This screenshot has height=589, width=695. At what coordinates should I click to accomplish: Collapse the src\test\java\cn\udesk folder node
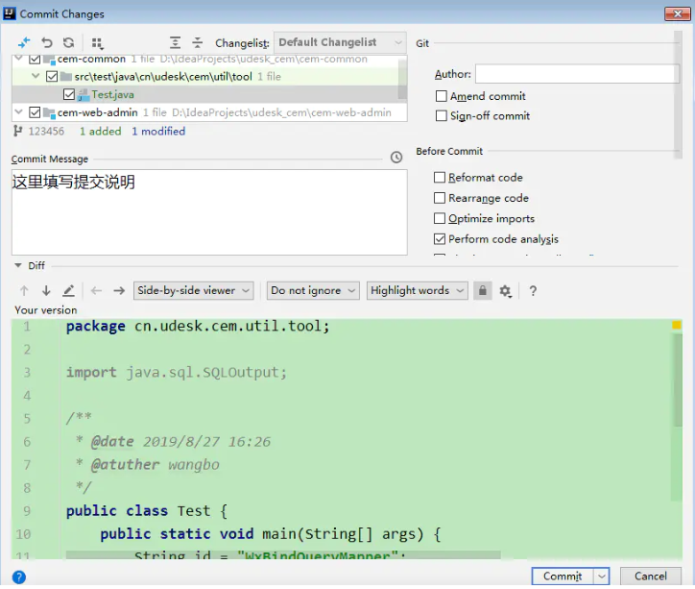tap(36, 76)
